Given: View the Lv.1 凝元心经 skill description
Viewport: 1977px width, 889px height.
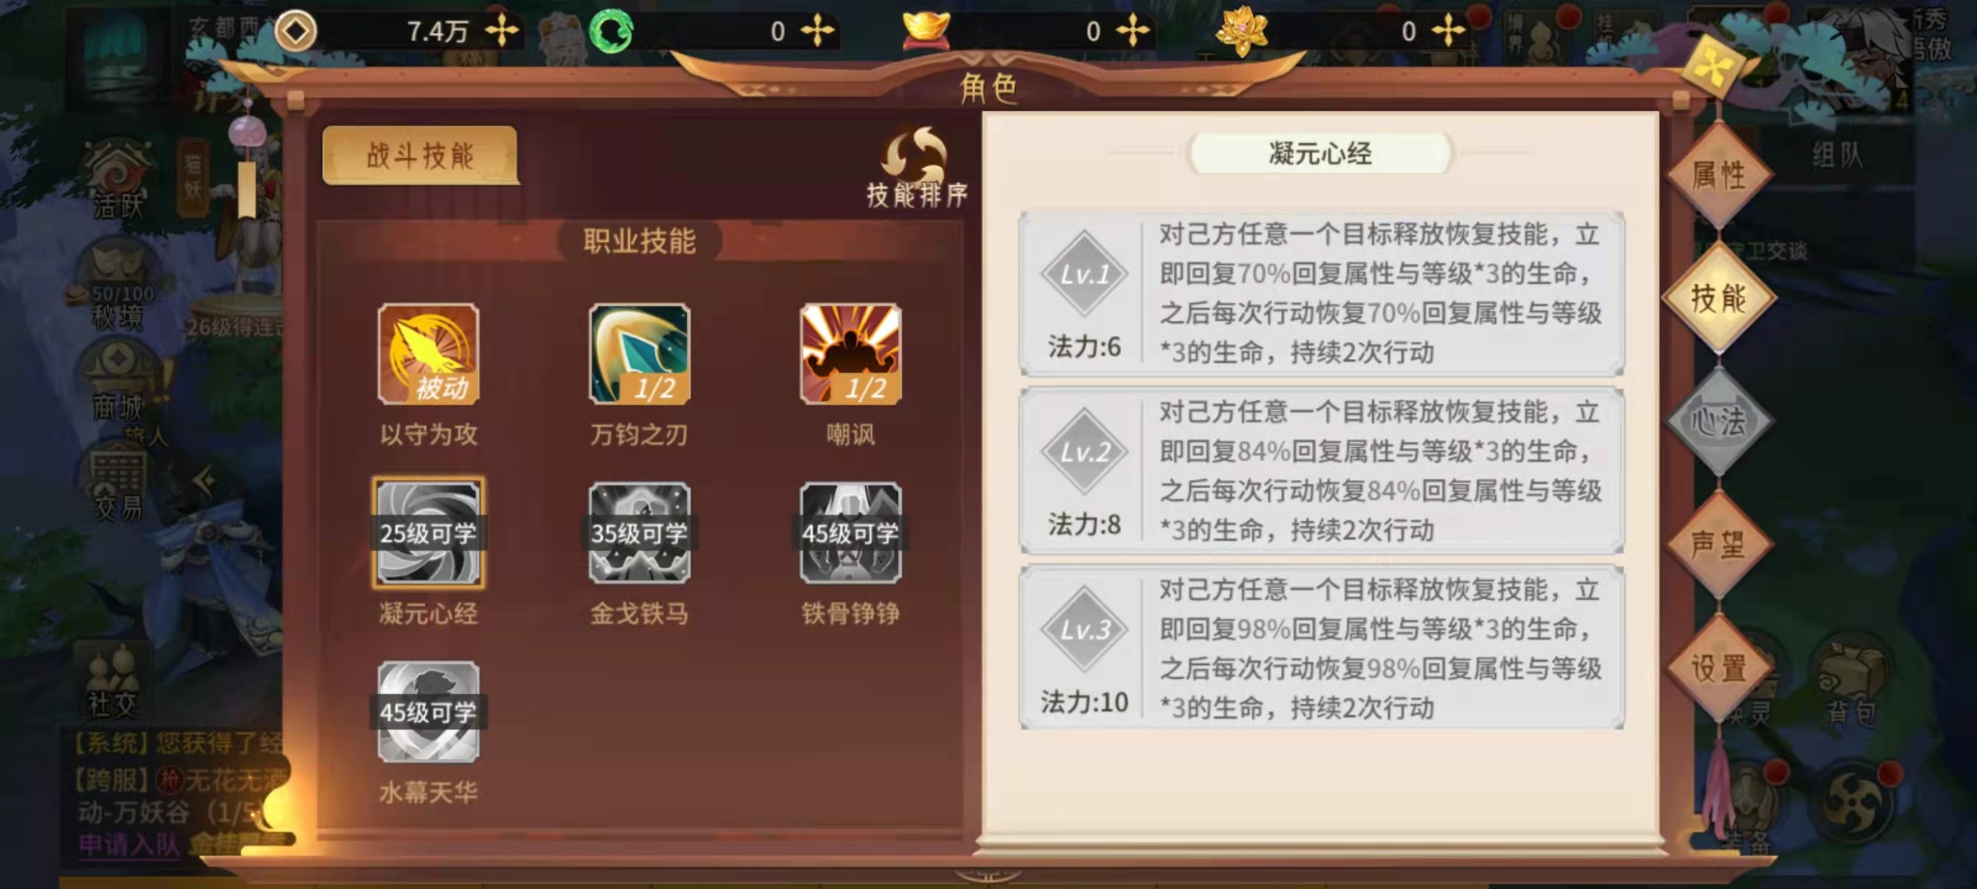Looking at the screenshot, I should coord(1321,293).
